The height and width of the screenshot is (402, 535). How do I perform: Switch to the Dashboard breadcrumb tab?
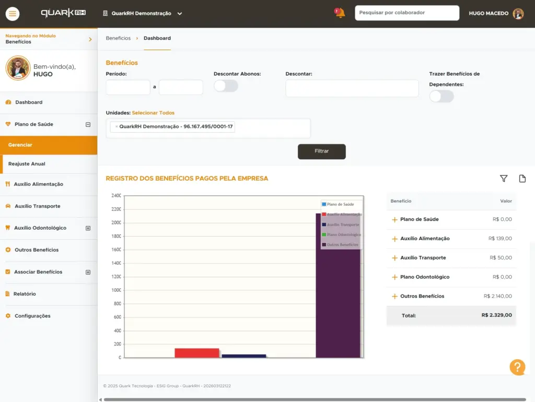(157, 38)
